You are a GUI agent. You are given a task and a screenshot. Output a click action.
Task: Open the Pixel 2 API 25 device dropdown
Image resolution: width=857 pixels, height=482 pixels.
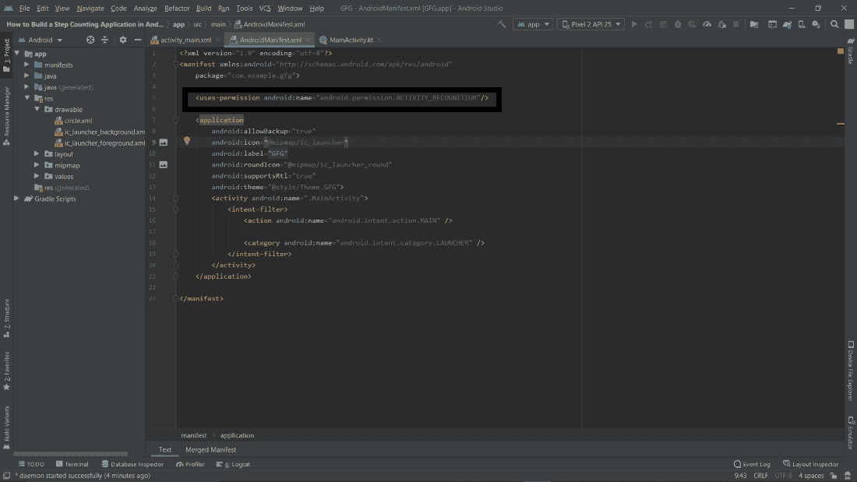pyautogui.click(x=591, y=24)
